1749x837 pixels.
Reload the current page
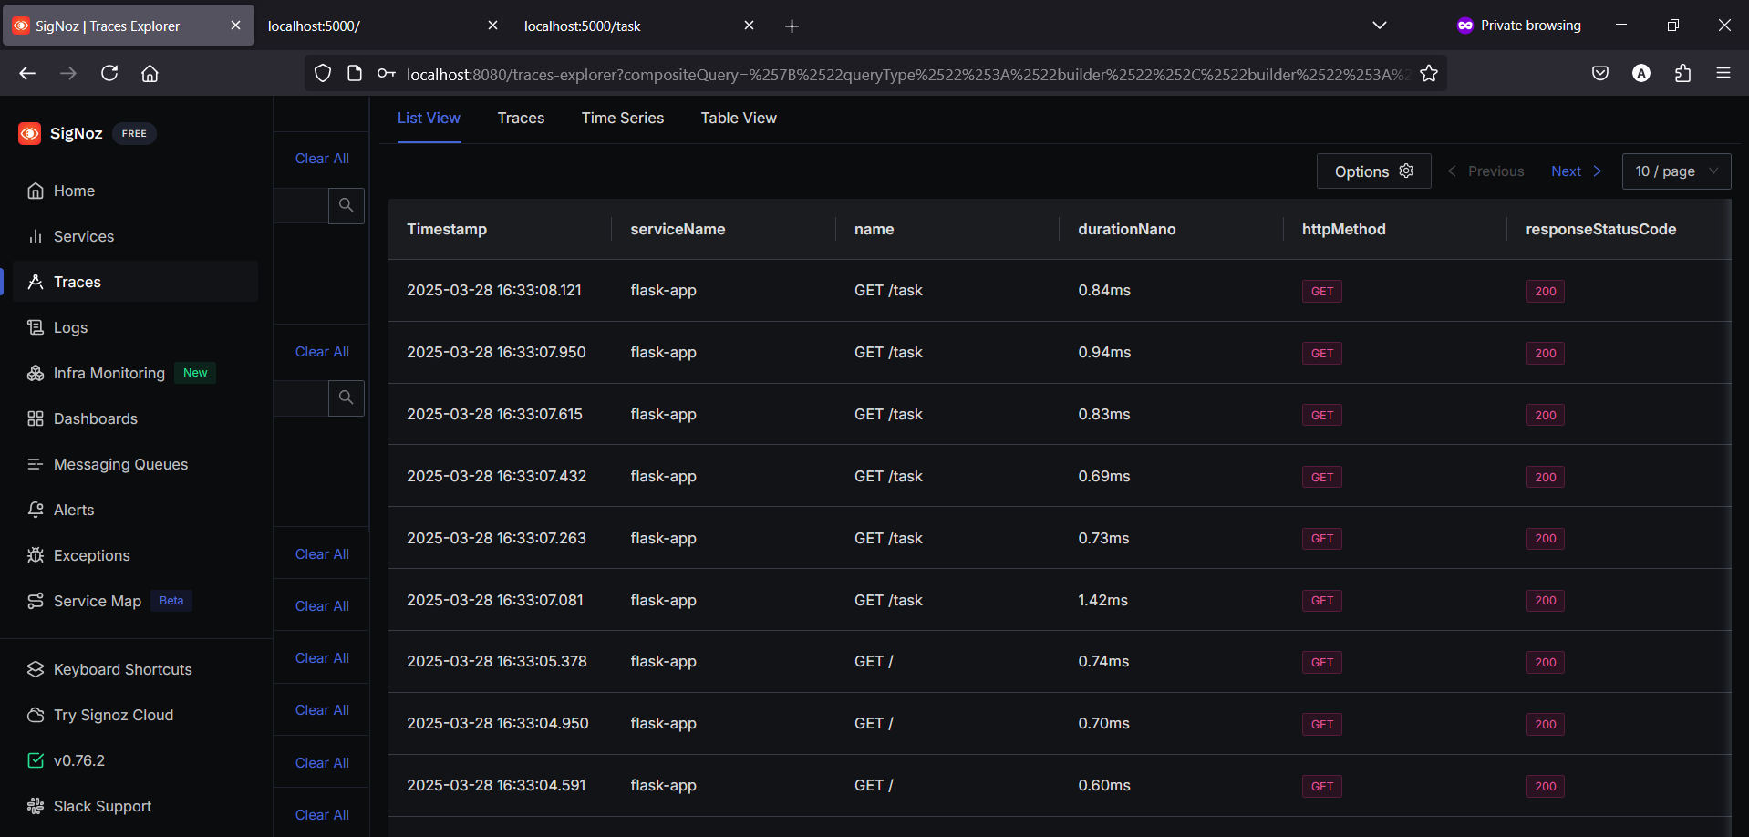click(x=109, y=73)
